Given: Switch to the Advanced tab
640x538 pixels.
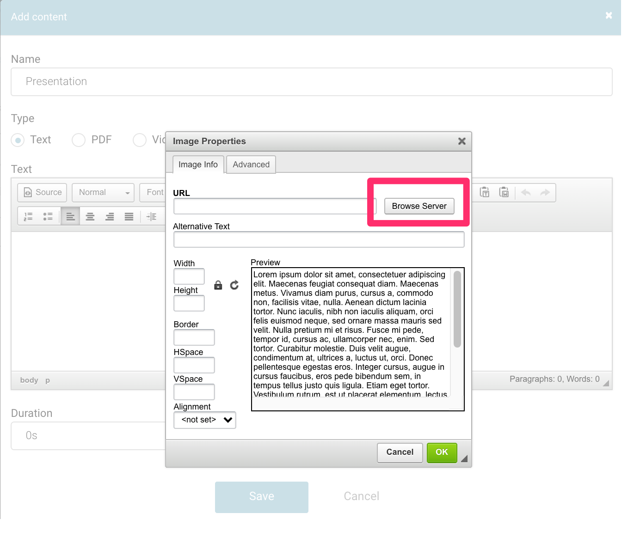Looking at the screenshot, I should click(x=251, y=165).
